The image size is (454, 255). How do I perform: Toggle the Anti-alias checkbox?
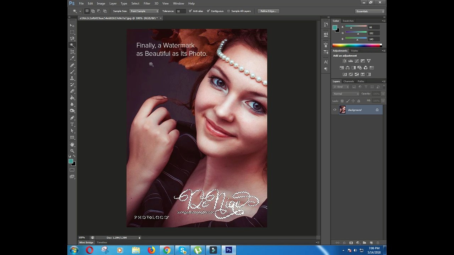(x=190, y=11)
